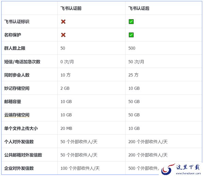Click the 飞书认证标识 row label
This screenshot has width=204, height=176.
(x=17, y=22)
